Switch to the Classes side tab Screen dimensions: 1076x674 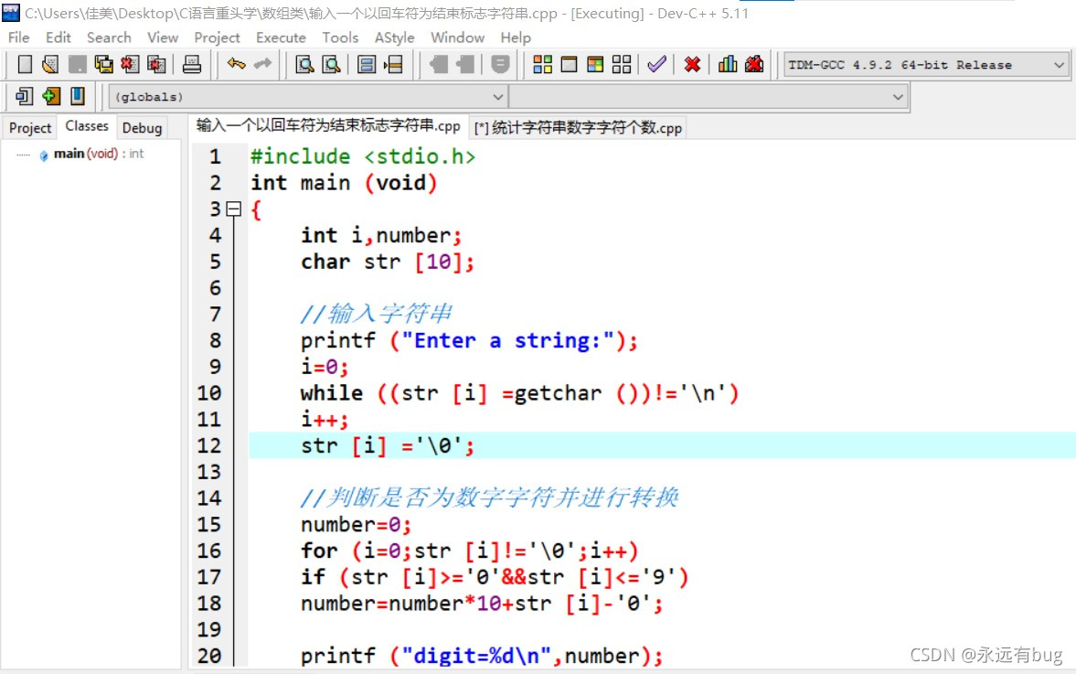pos(87,126)
